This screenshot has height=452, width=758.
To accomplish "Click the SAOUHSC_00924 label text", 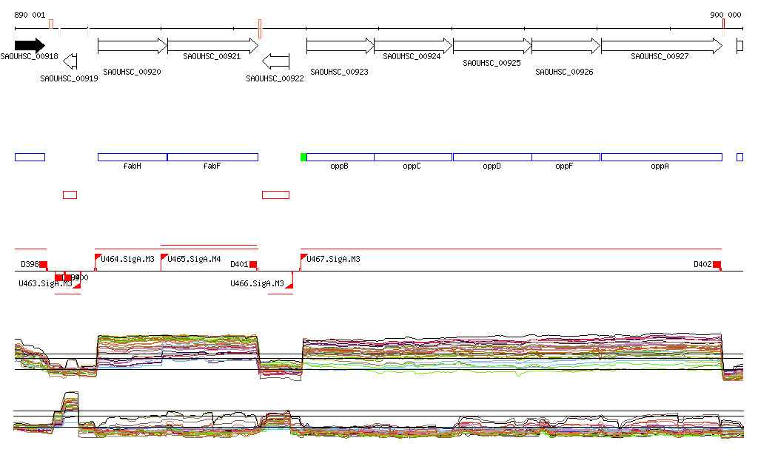I will 412,56.
